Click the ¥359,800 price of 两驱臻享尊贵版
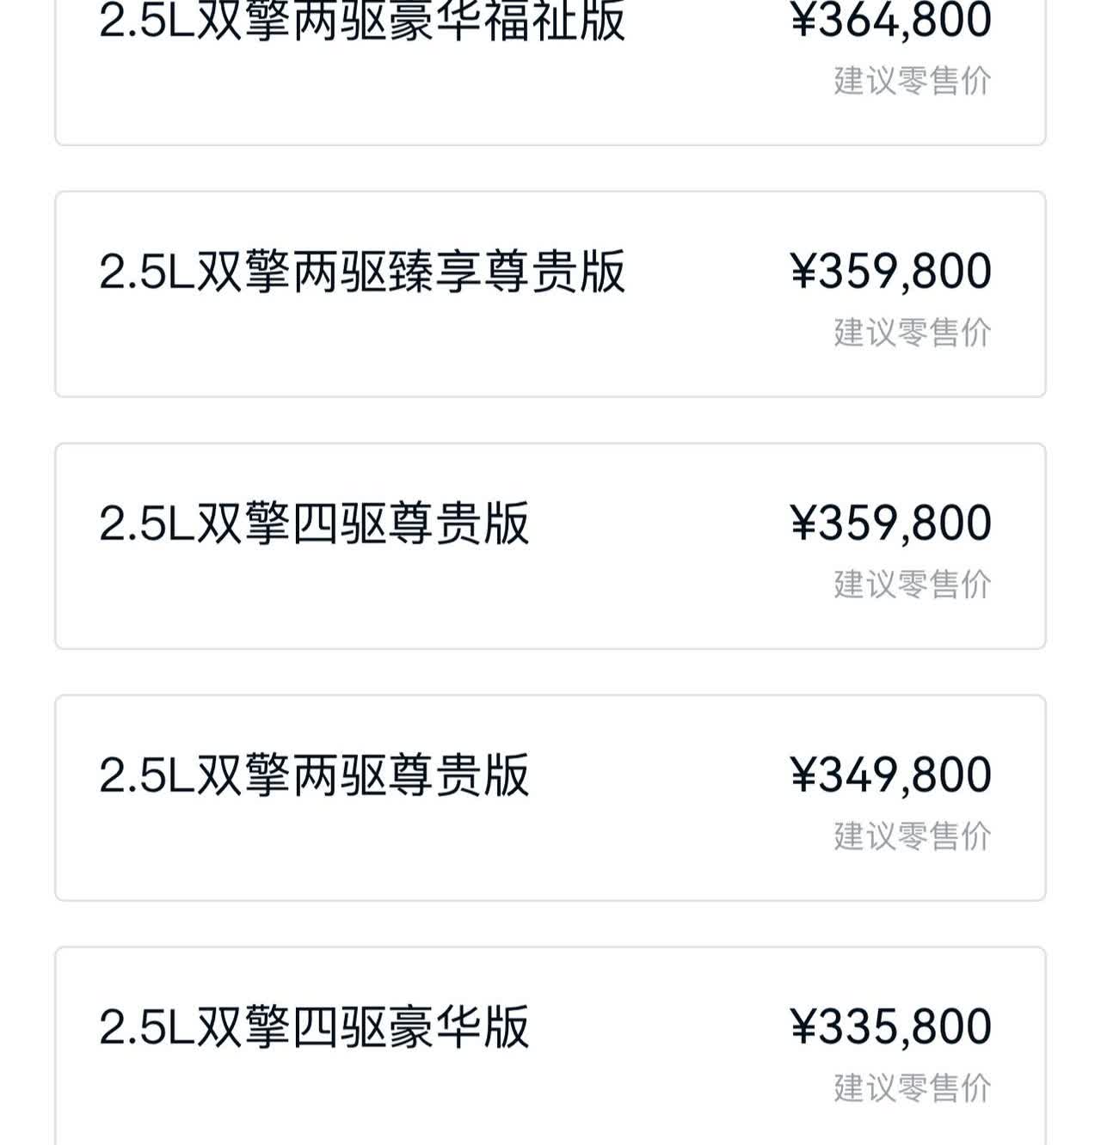 click(890, 272)
